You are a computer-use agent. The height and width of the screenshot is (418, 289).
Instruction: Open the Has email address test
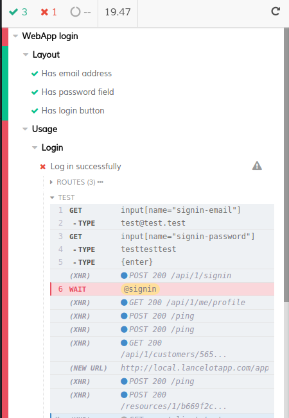[76, 73]
